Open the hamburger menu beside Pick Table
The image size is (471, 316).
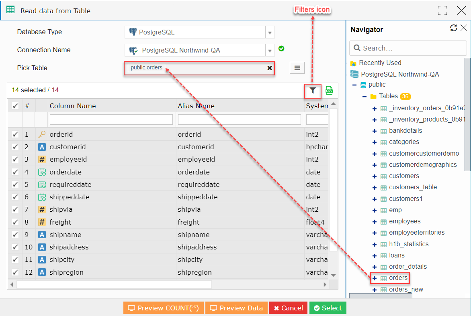click(x=297, y=67)
